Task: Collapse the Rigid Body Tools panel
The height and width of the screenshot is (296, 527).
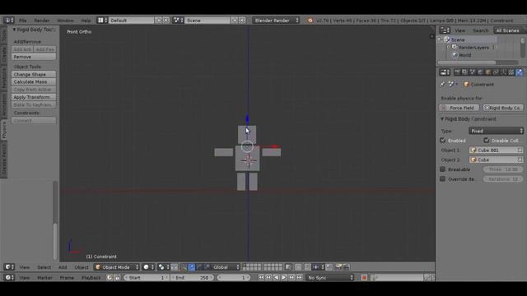Action: (x=14, y=30)
